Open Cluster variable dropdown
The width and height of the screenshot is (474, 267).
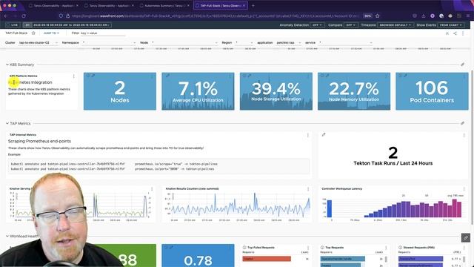click(x=38, y=43)
